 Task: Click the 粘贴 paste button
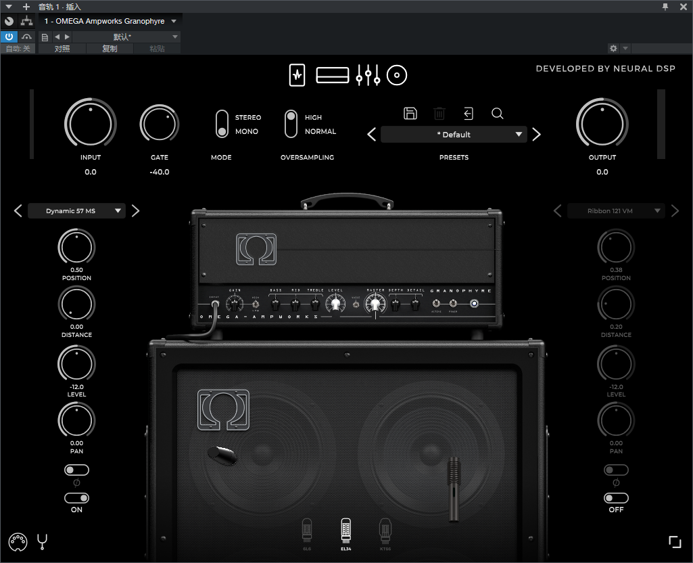pos(157,49)
